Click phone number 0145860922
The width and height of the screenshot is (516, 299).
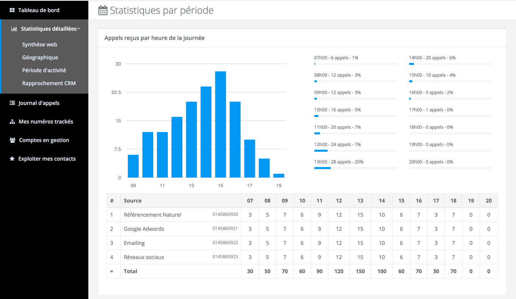[x=225, y=243]
